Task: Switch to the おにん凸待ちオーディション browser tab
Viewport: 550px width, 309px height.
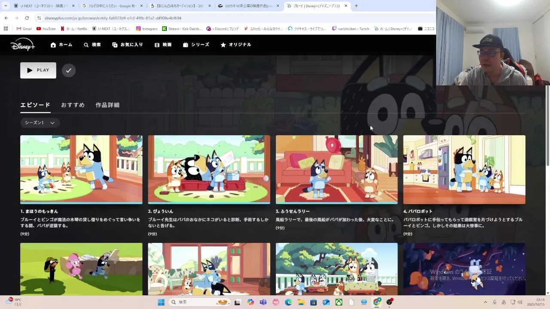Action: [x=181, y=6]
